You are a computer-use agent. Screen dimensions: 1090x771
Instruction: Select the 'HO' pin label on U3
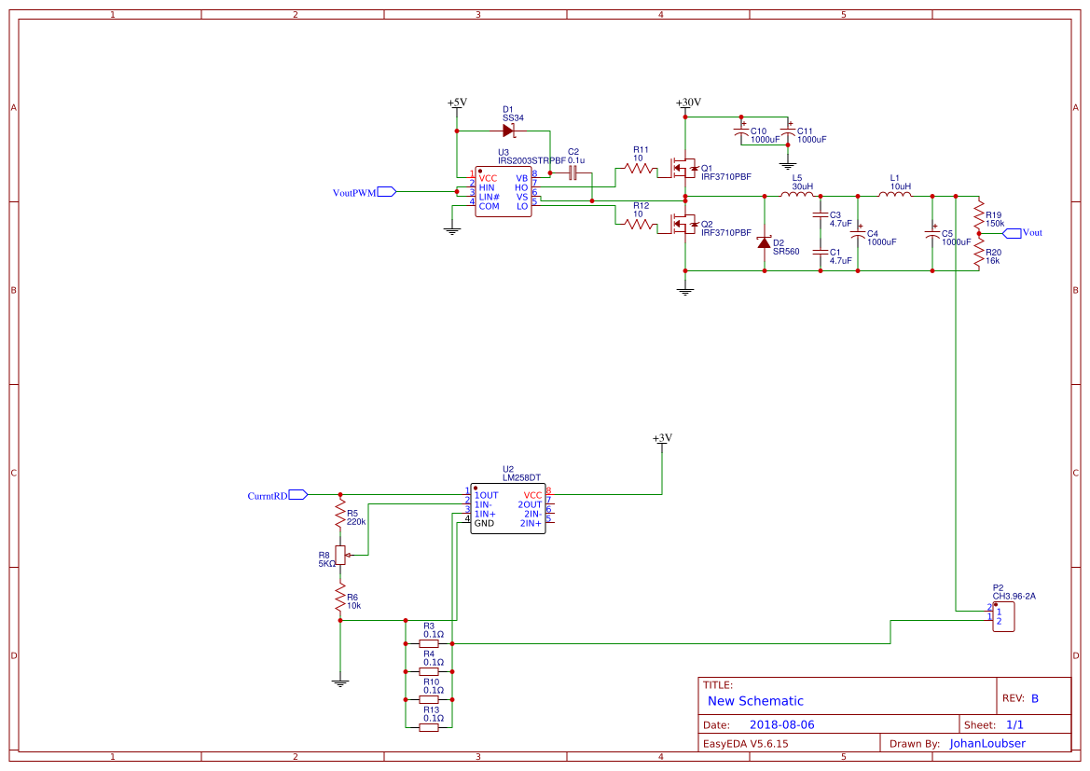(521, 187)
